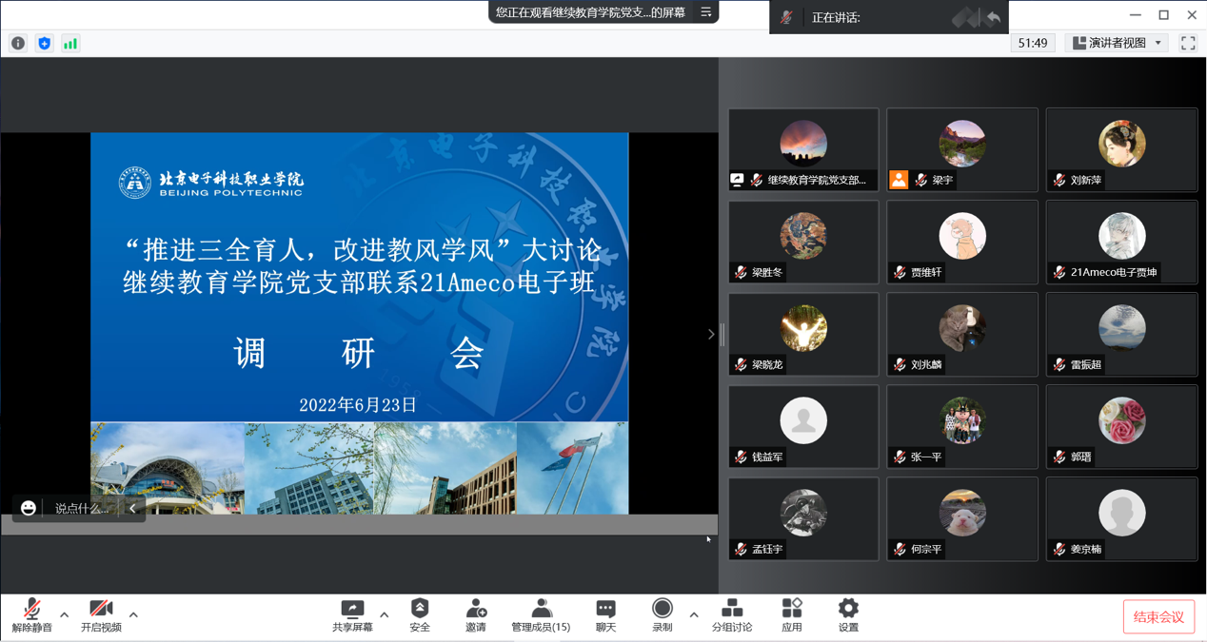Viewport: 1207px width, 642px height.
Task: Open the meeting info icon
Action: point(18,43)
